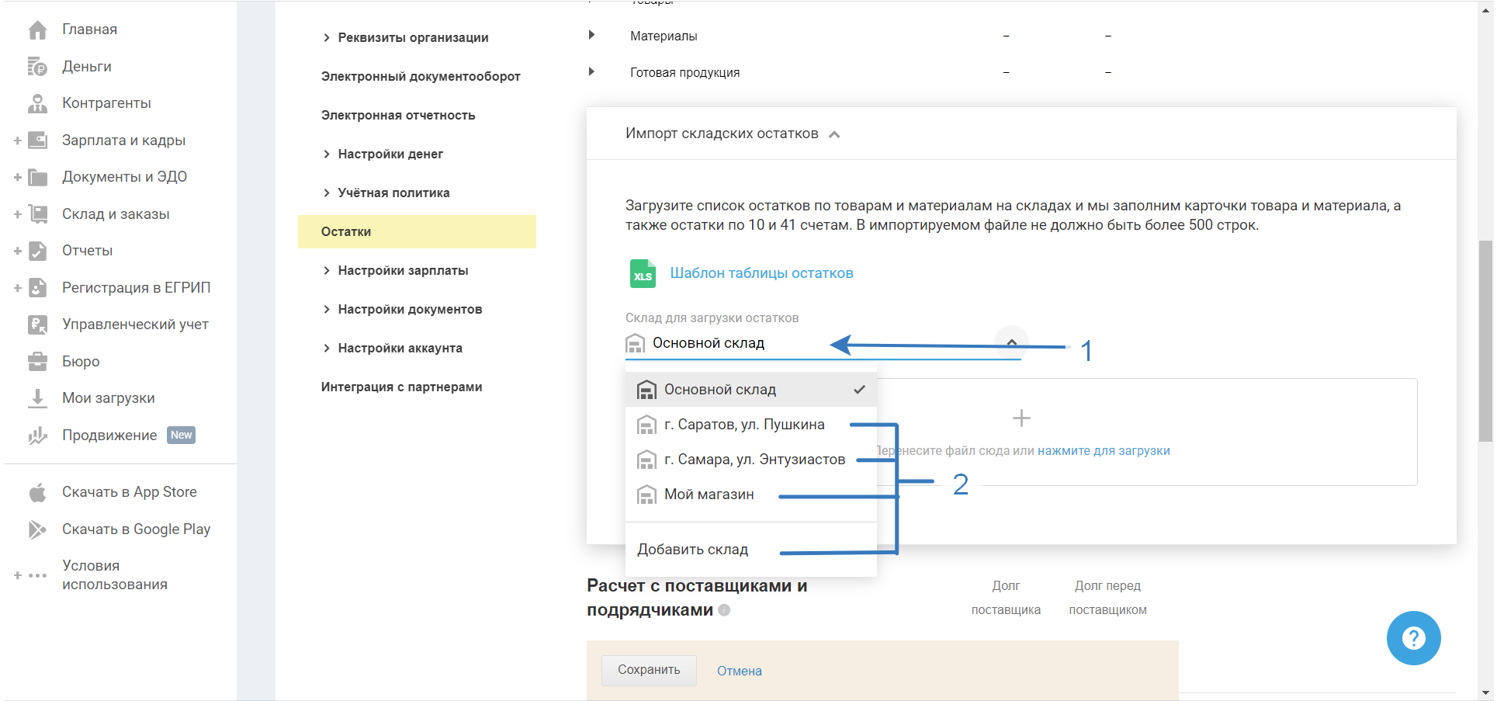Click the page vertical scrollbar thumb
This screenshot has width=1497, height=701.
coord(1485,342)
